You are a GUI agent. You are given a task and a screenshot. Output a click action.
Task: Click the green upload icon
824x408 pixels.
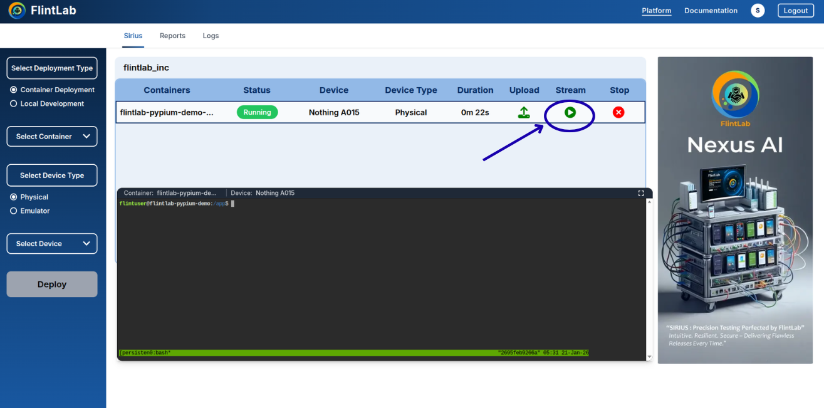click(524, 113)
